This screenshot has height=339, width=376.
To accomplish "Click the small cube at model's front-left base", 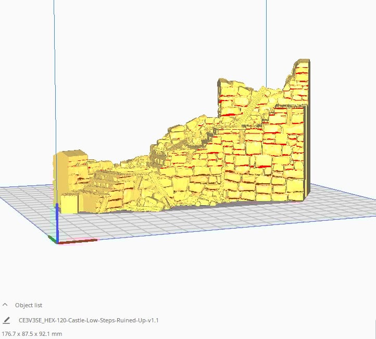I will [69, 204].
